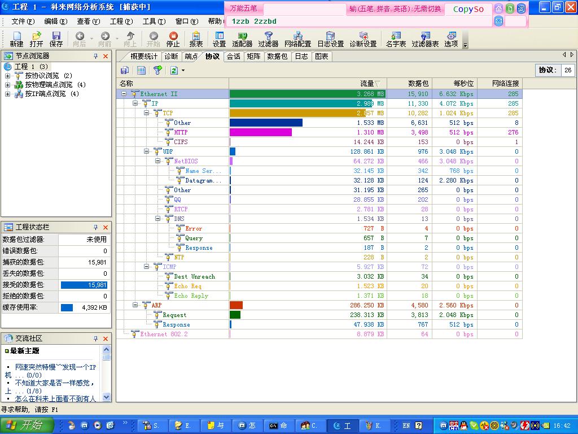The width and height of the screenshot is (578, 434).
Task: Toggle pin on 交流社区 panel
Action: (96, 338)
